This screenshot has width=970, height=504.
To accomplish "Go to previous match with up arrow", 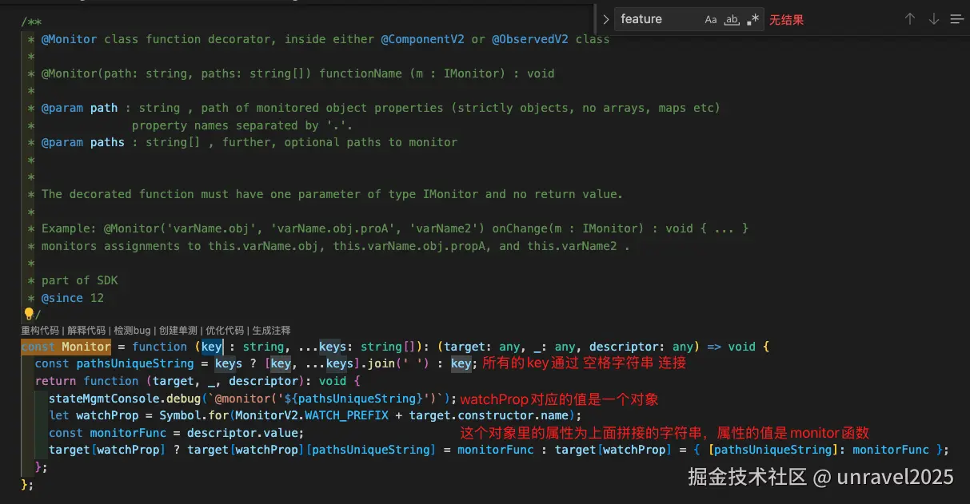I will click(x=909, y=19).
